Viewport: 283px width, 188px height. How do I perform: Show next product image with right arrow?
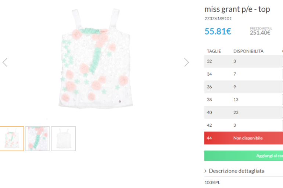click(x=186, y=62)
